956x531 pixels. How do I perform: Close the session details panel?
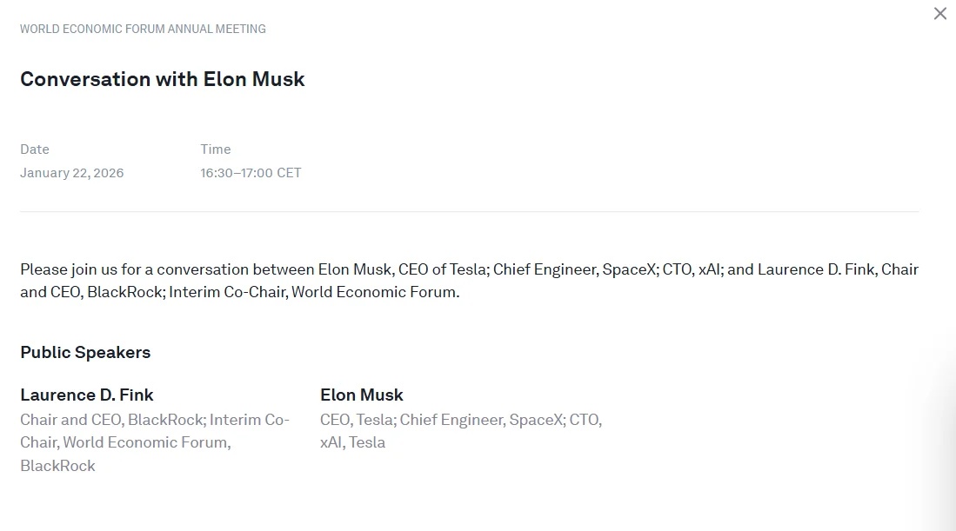click(939, 14)
